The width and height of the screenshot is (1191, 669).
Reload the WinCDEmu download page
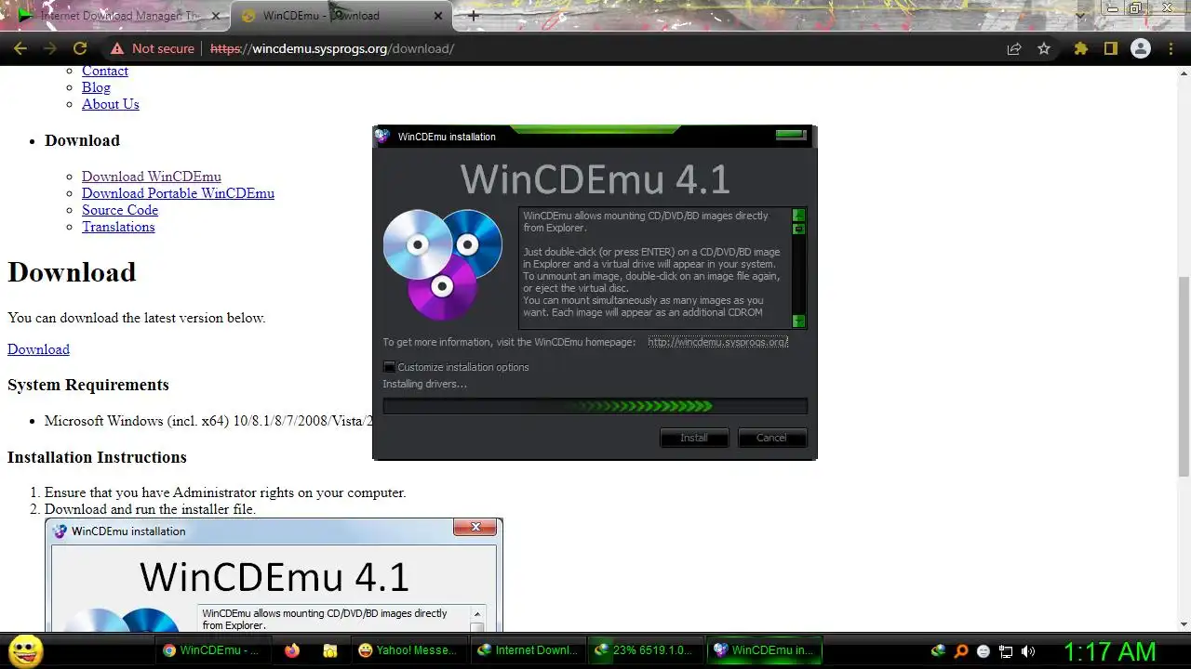[x=80, y=48]
